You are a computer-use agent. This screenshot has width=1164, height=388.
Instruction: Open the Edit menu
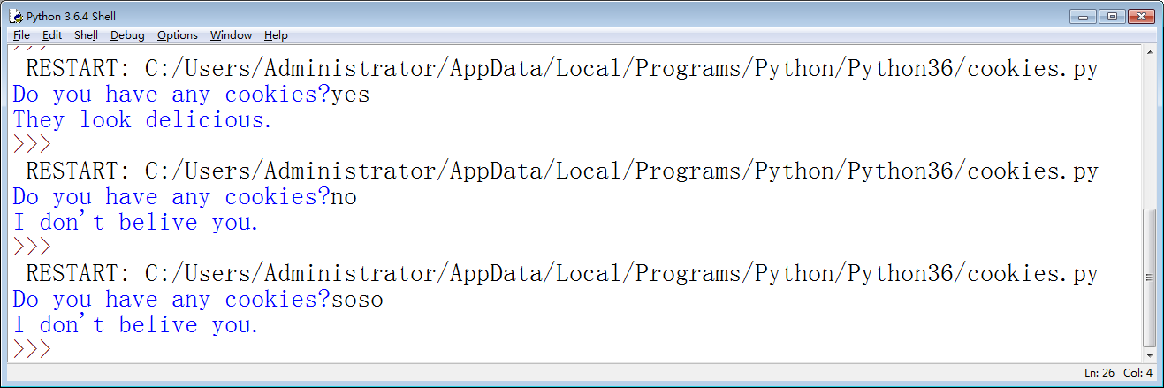52,35
